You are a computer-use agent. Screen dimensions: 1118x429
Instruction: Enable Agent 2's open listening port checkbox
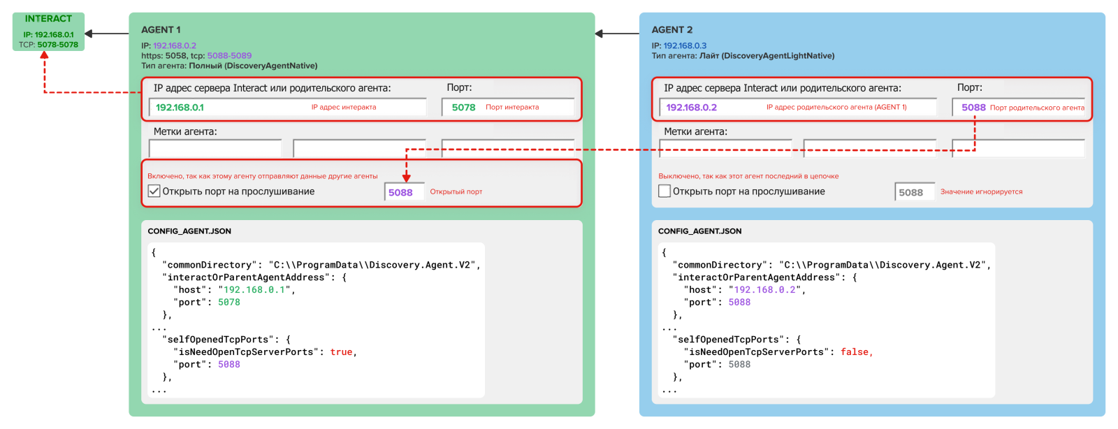[x=665, y=191]
